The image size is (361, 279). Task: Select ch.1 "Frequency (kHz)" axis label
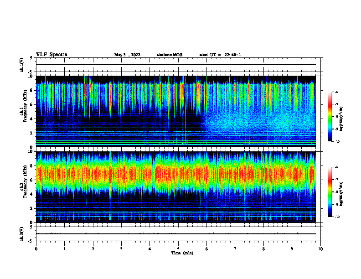click(25, 106)
